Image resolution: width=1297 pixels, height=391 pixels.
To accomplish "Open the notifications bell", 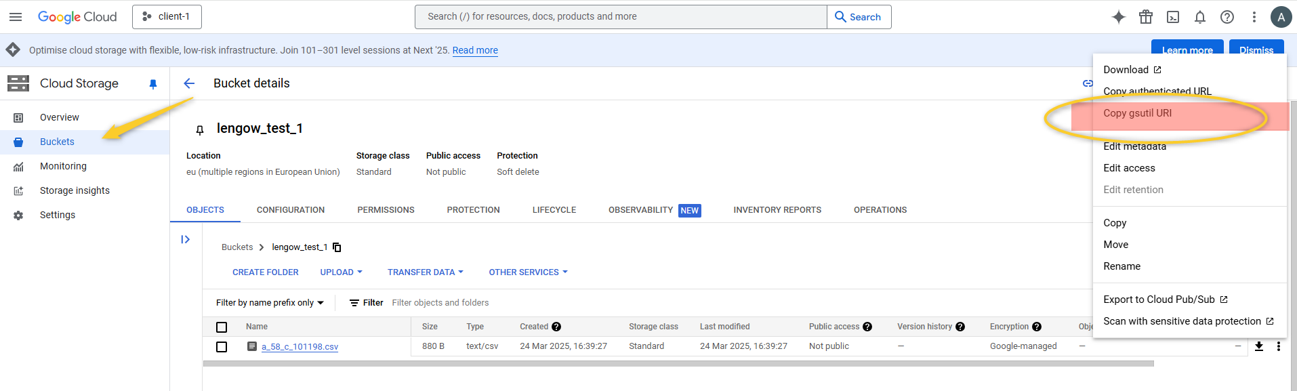I will click(1200, 17).
